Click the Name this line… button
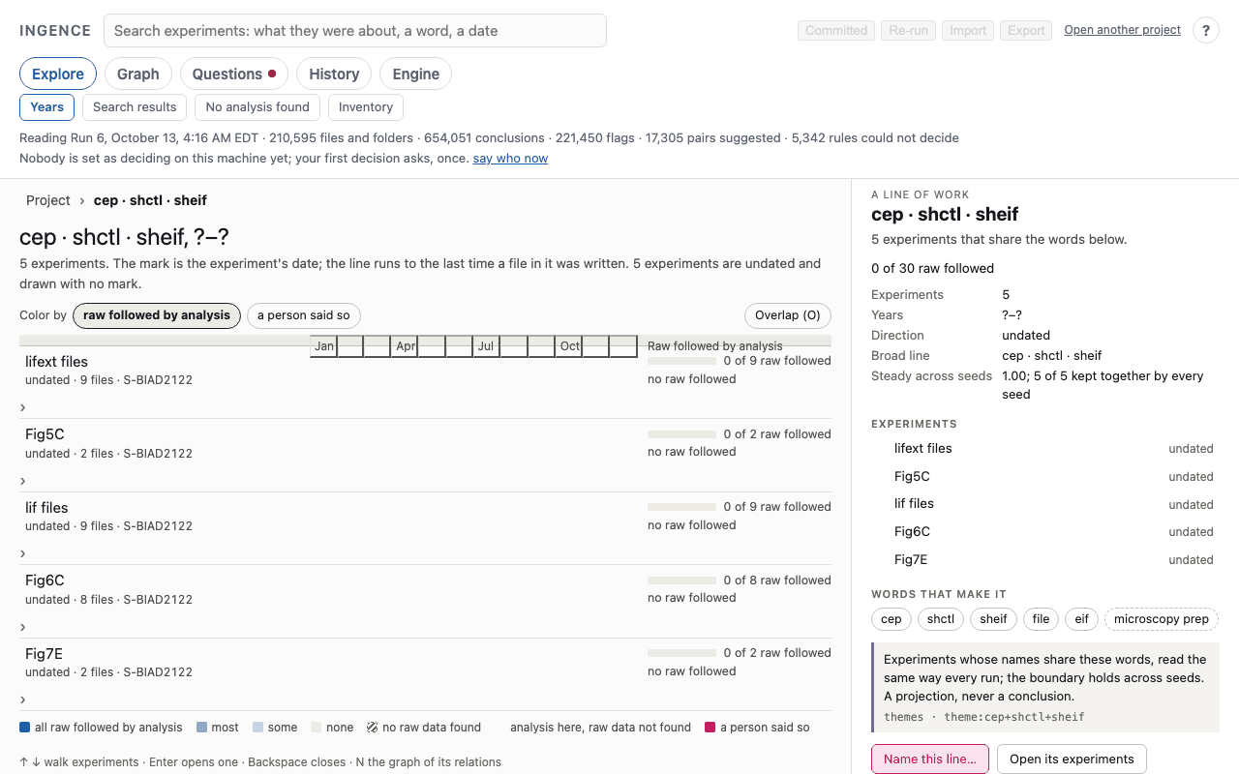 (x=930, y=759)
